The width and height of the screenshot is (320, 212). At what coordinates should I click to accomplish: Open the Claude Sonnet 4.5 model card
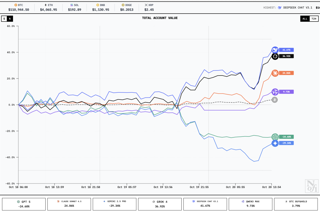[69, 204]
